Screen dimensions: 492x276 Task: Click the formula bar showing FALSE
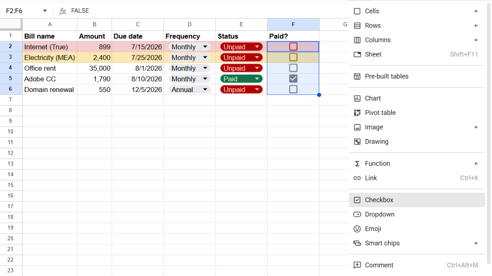(x=205, y=11)
